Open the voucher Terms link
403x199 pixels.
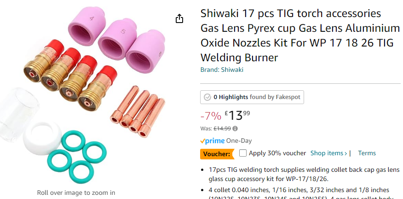[367, 153]
